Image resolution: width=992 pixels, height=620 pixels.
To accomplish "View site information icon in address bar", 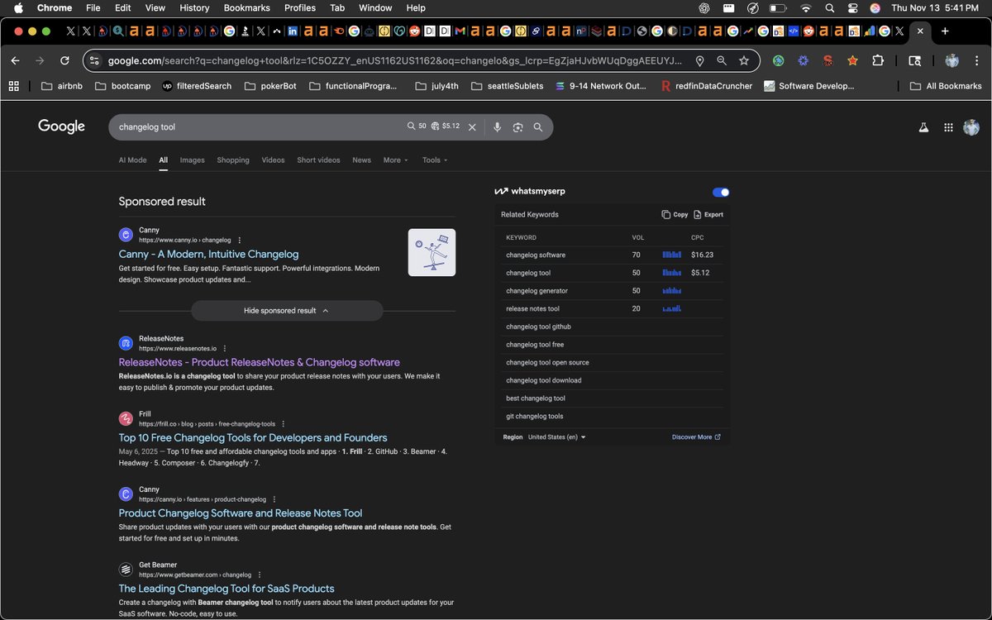I will [x=94, y=61].
